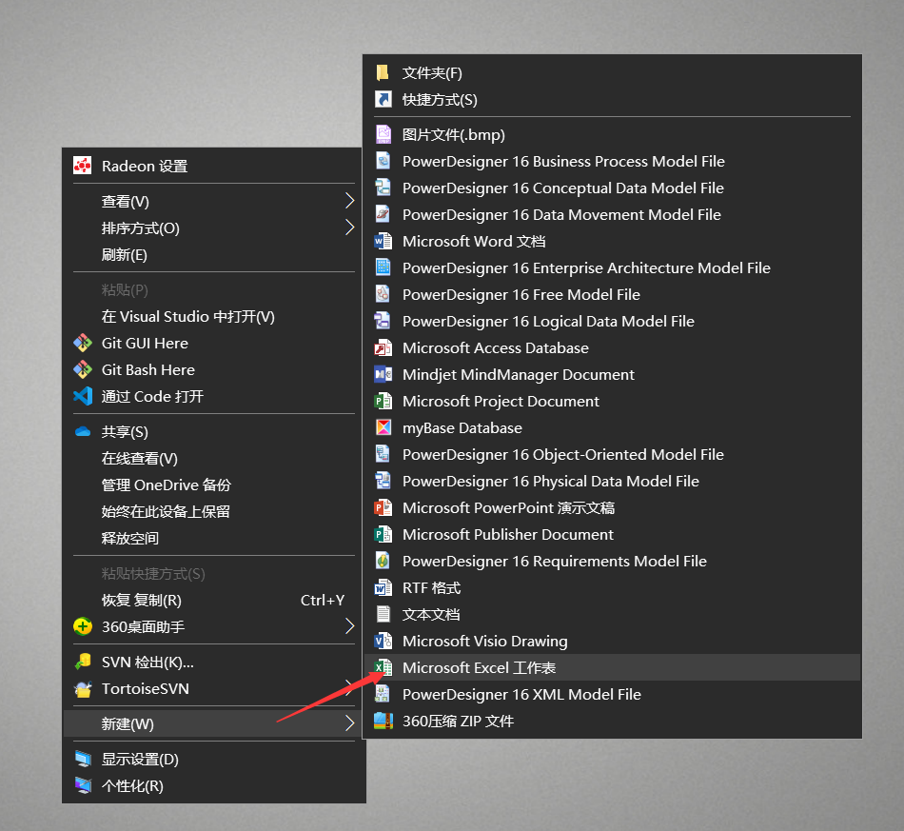
Task: Create PowerDesigner 16 Logical Data Model File
Action: coord(612,321)
